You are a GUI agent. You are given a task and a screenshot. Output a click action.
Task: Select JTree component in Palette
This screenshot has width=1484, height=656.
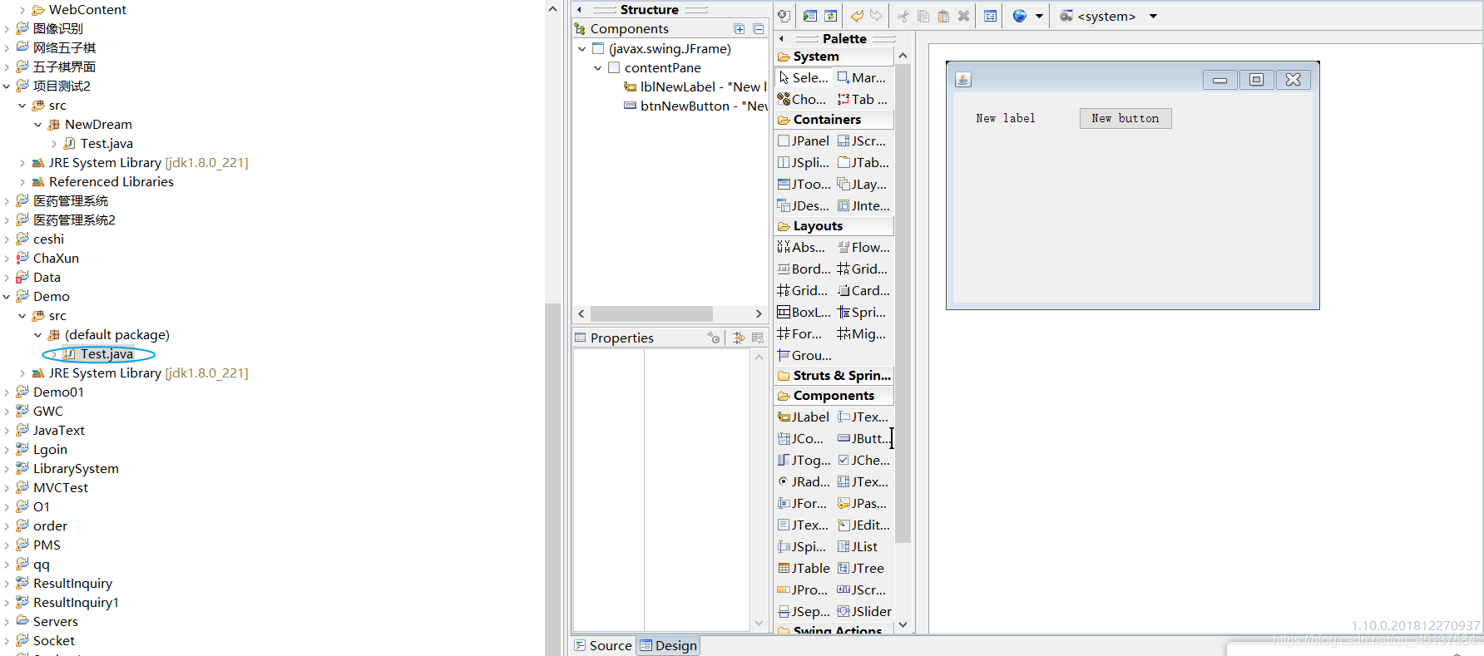tap(861, 568)
